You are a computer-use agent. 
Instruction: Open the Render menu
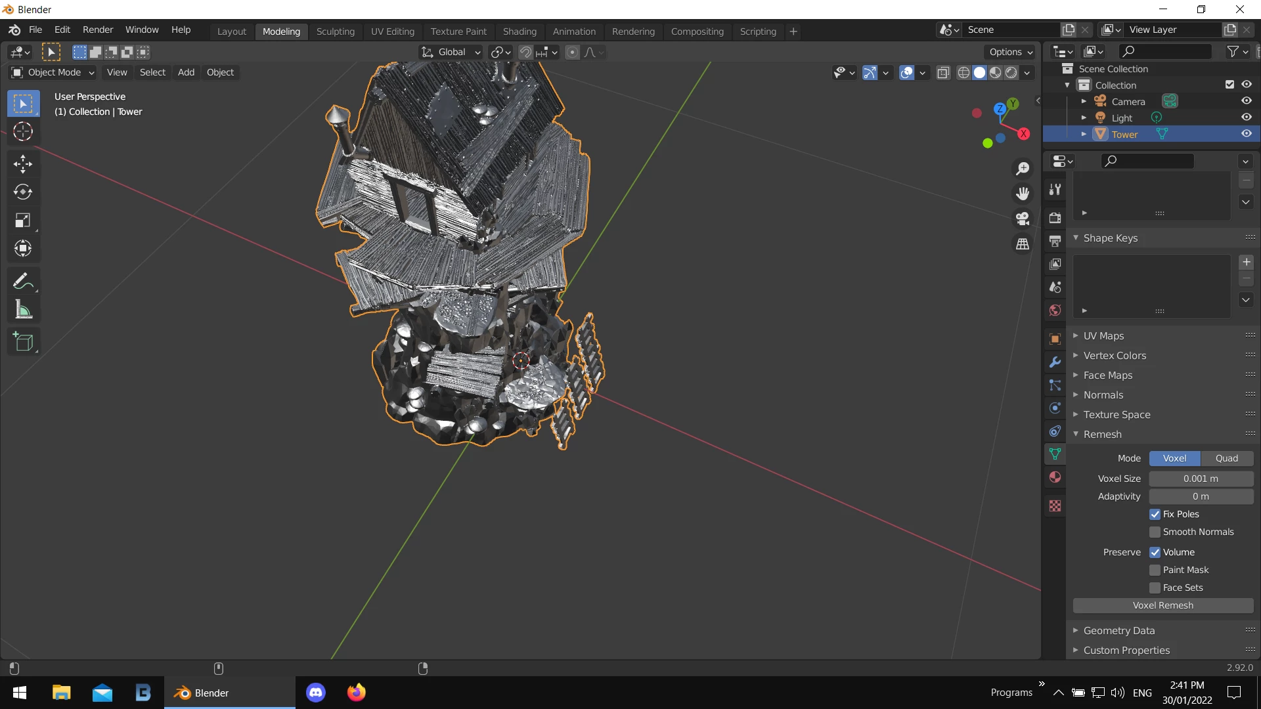tap(98, 30)
